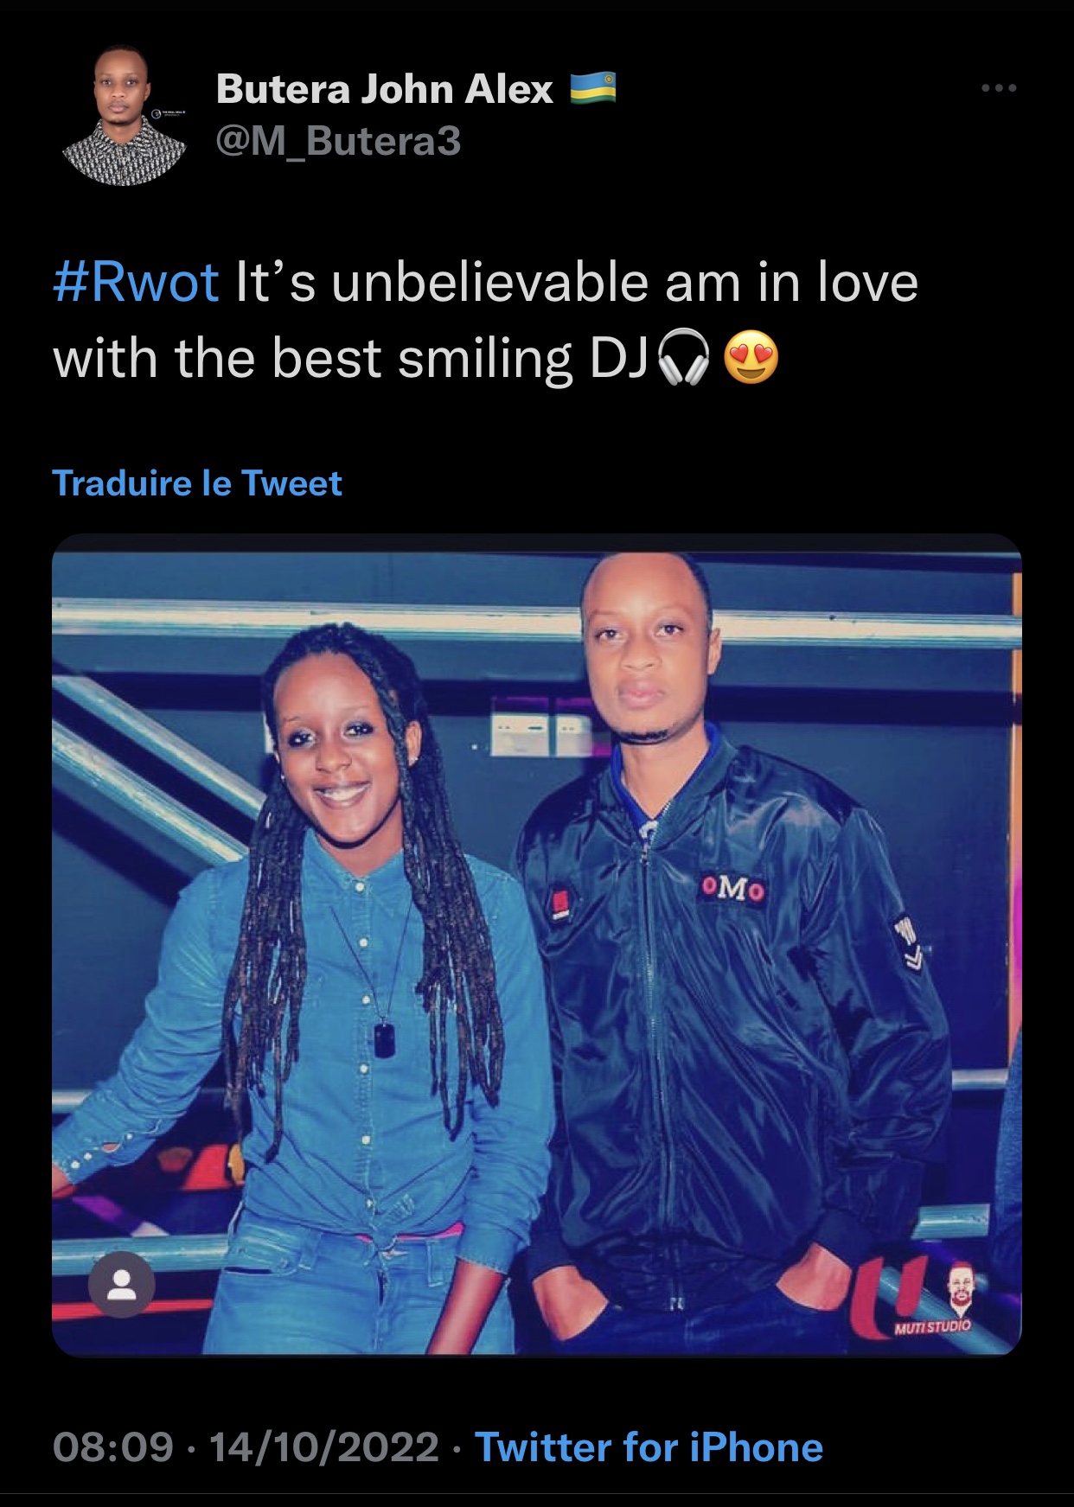The height and width of the screenshot is (1507, 1074).
Task: Click the 08:09 timestamp
Action: click(x=113, y=1446)
